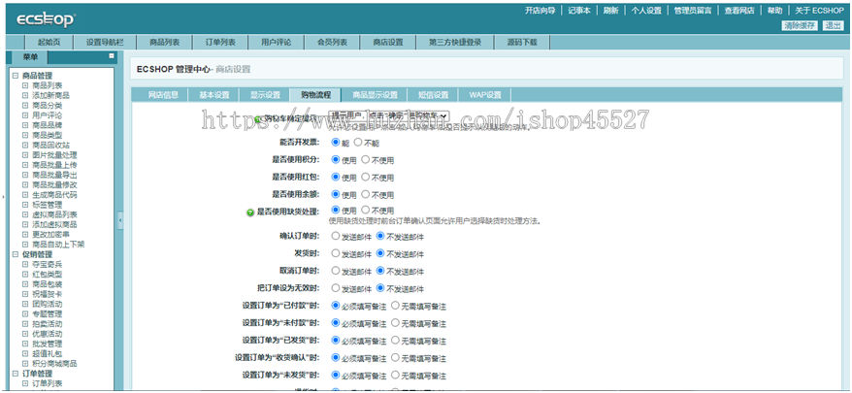This screenshot has height=393, width=852.
Task: Open 商品回收站 in the sidebar tree
Action: (50, 146)
